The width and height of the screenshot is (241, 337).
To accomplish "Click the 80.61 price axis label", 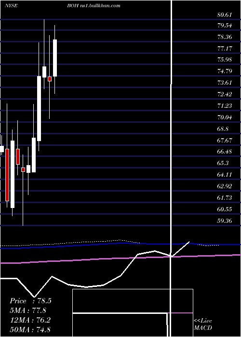I will (x=225, y=15).
